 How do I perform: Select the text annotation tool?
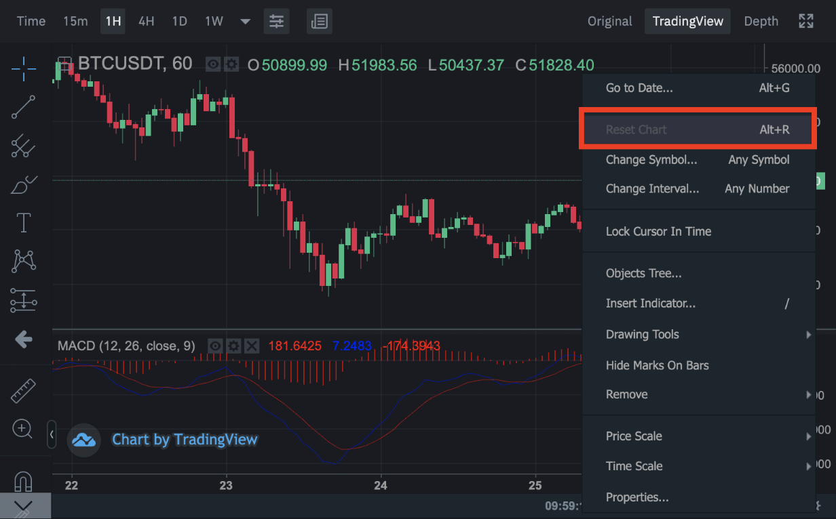click(24, 222)
